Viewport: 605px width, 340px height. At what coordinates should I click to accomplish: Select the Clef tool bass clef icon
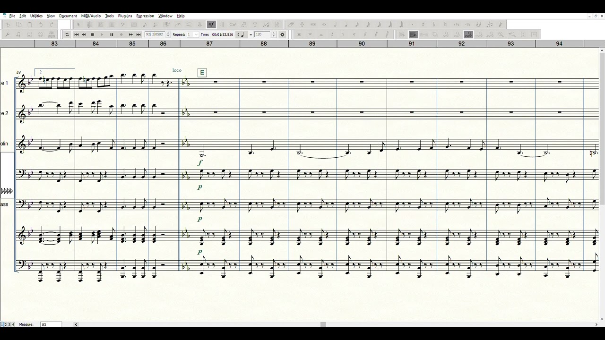[122, 25]
